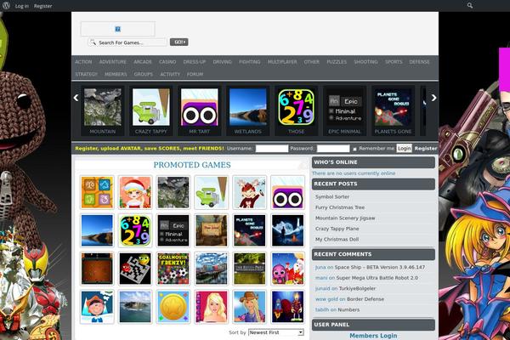Click the GO! search button

pos(178,42)
